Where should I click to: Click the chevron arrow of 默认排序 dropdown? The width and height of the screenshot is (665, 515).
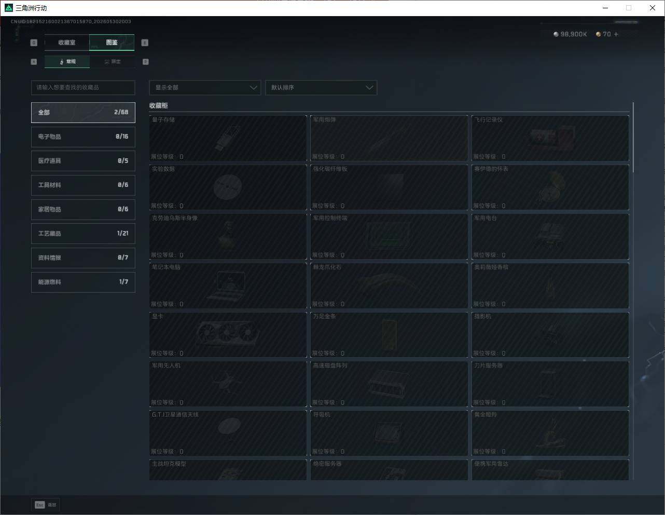coord(369,87)
